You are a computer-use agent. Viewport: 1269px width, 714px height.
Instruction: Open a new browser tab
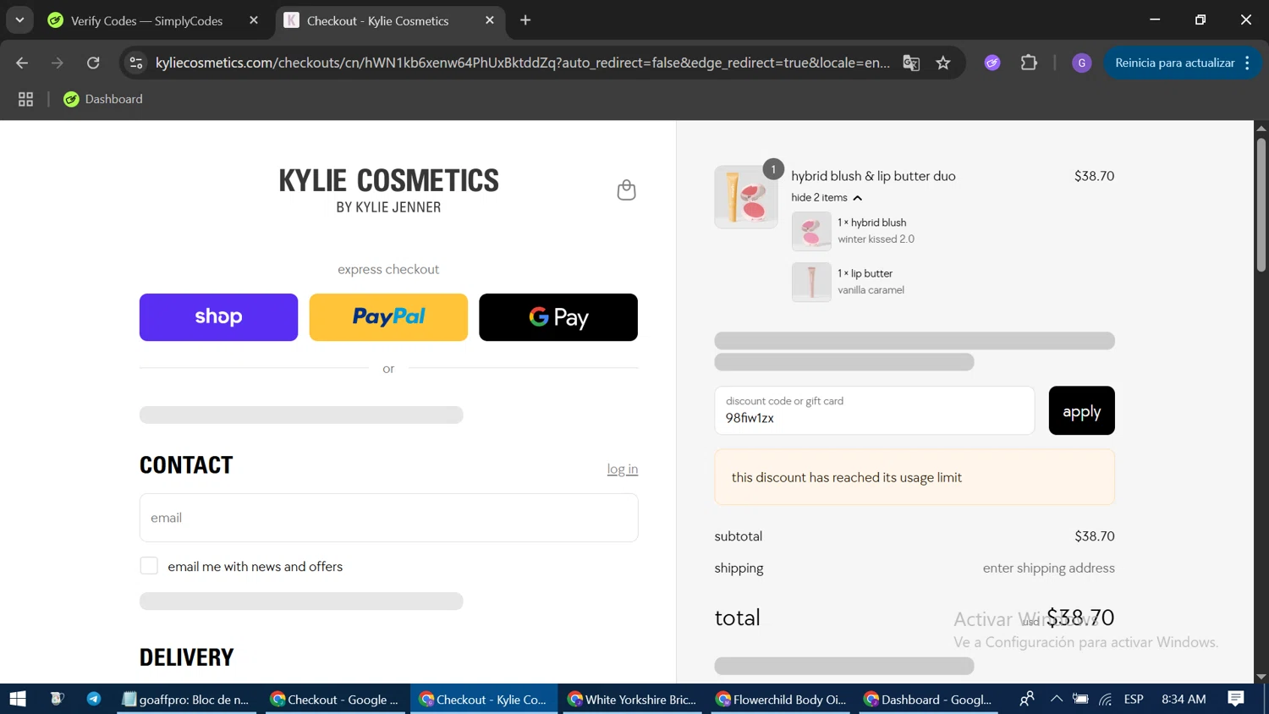[525, 20]
